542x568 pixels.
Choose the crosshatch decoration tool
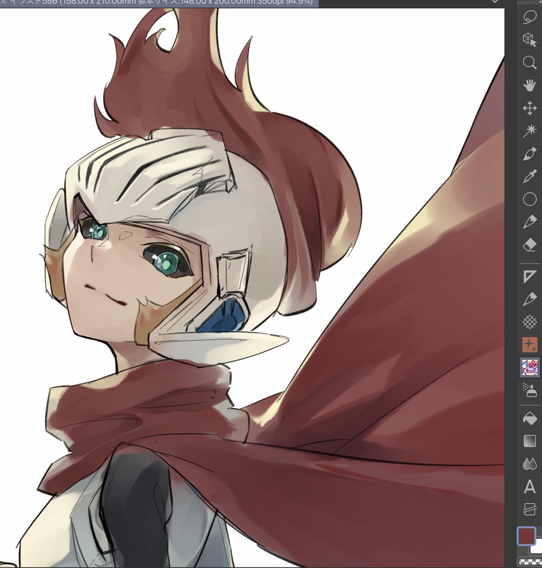click(x=529, y=322)
